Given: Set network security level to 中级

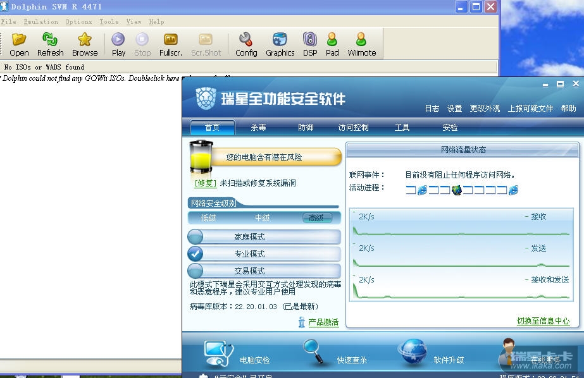Looking at the screenshot, I should coord(262,218).
